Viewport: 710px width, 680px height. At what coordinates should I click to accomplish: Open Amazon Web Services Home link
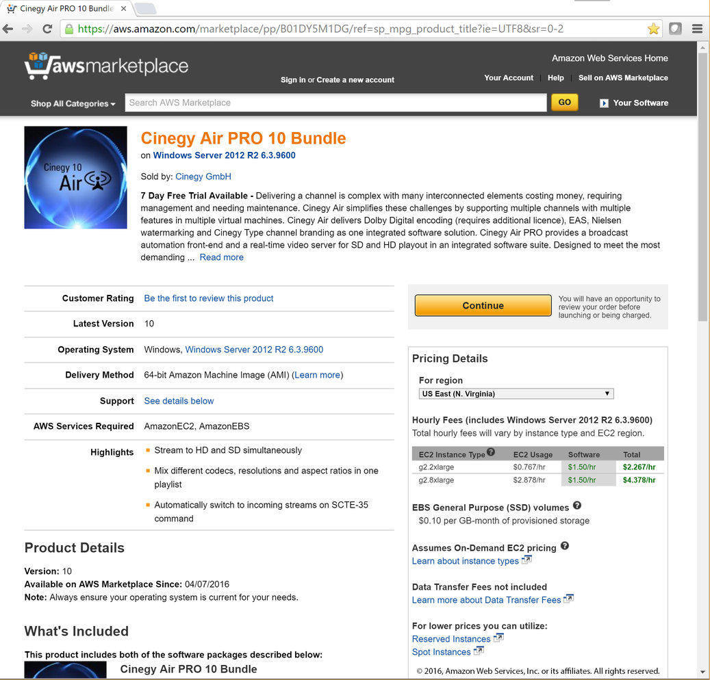point(609,58)
